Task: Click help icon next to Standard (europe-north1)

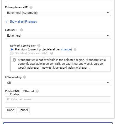Action: click(52, 53)
